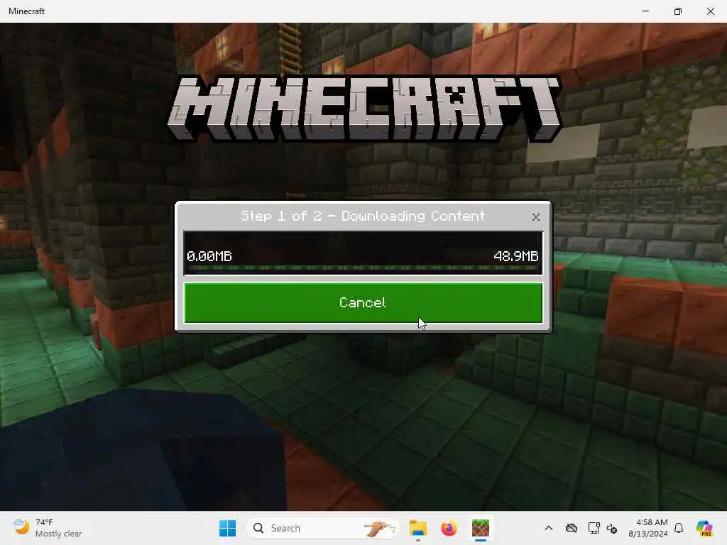727x545 pixels.
Task: Select the Minecraft taskbar icon
Action: pos(481,528)
